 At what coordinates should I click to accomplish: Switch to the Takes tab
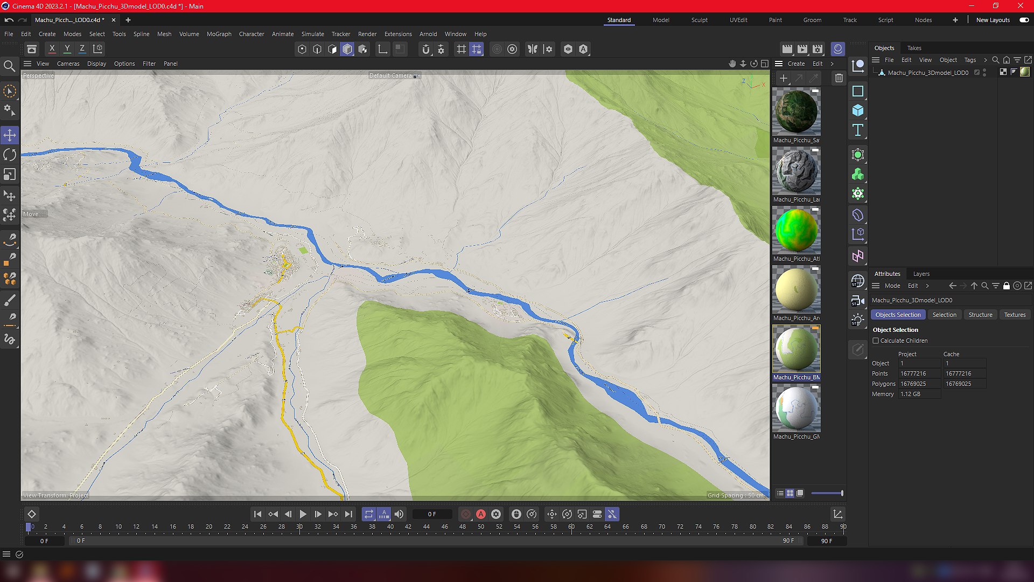pyautogui.click(x=914, y=48)
